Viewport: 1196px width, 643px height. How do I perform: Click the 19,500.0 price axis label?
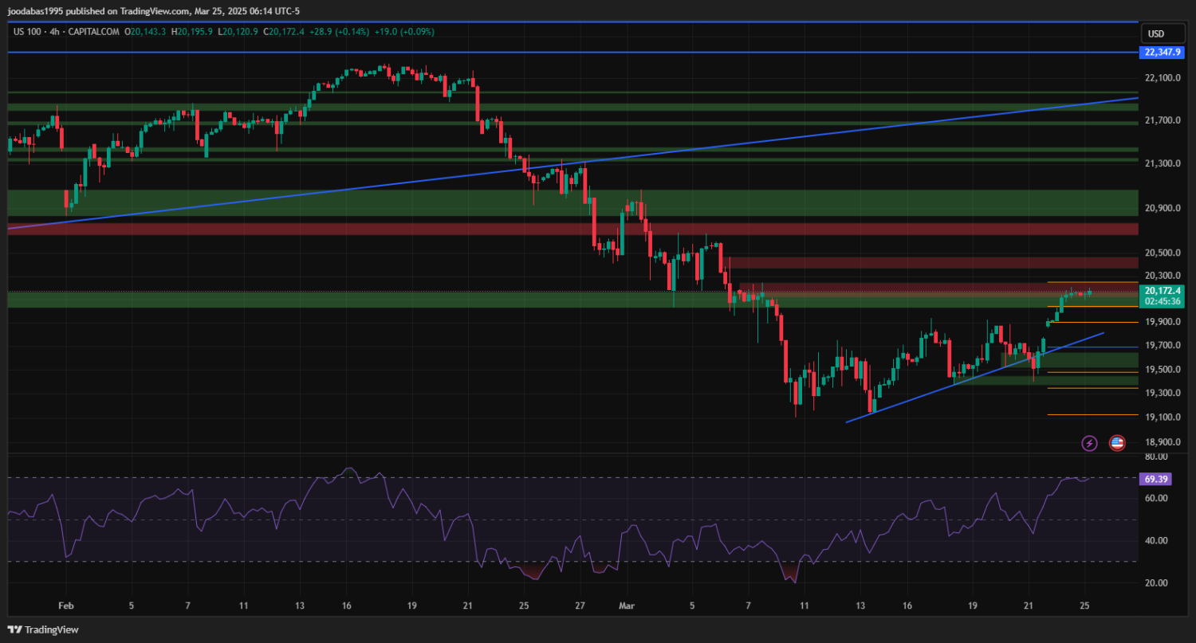click(x=1162, y=369)
